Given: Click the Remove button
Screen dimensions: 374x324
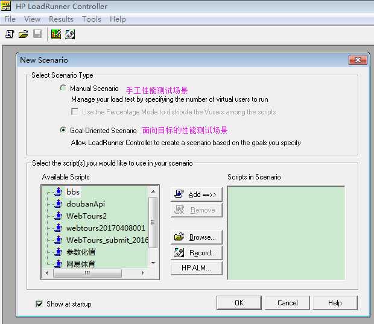Looking at the screenshot, I should pos(197,210).
